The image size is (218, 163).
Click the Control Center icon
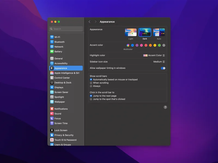pos(52,78)
